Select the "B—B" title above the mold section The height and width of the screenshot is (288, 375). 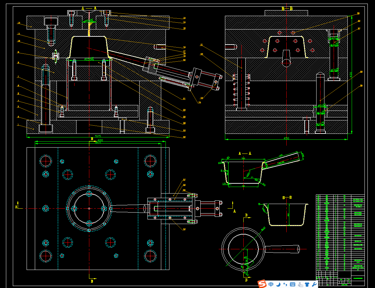[287, 9]
